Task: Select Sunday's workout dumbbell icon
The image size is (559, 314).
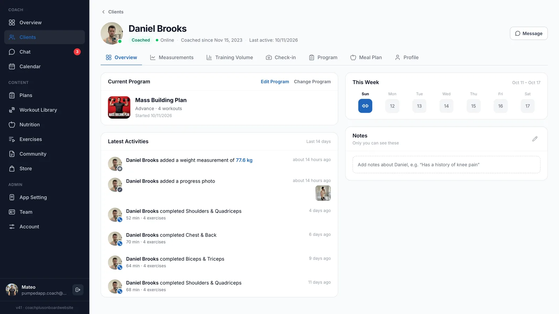Action: 365,106
